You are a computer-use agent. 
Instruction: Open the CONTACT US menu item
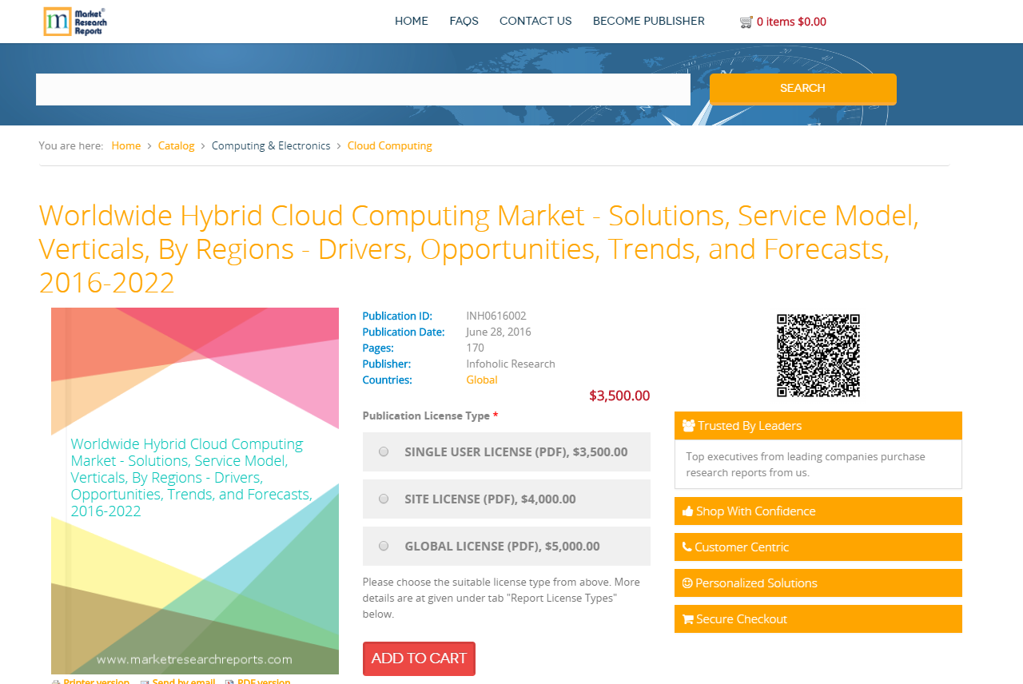tap(535, 22)
